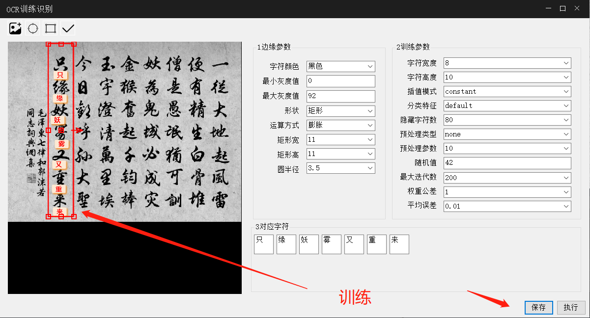Open the 插值模式 dropdown showing constant

(507, 91)
